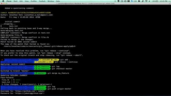
Task: Click 'Failed to merge in the changes.' line
Action: (17, 40)
